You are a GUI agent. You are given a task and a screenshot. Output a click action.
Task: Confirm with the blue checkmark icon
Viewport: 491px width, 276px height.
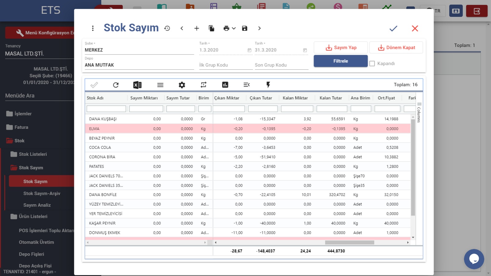[x=393, y=29]
